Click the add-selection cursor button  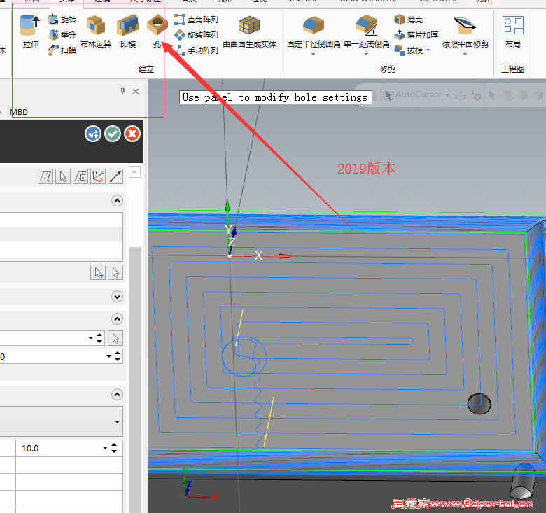coord(98,272)
